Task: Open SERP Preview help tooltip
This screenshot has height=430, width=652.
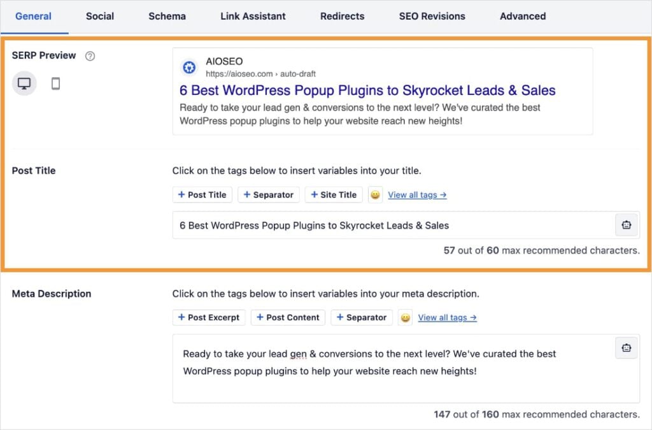Action: click(90, 55)
